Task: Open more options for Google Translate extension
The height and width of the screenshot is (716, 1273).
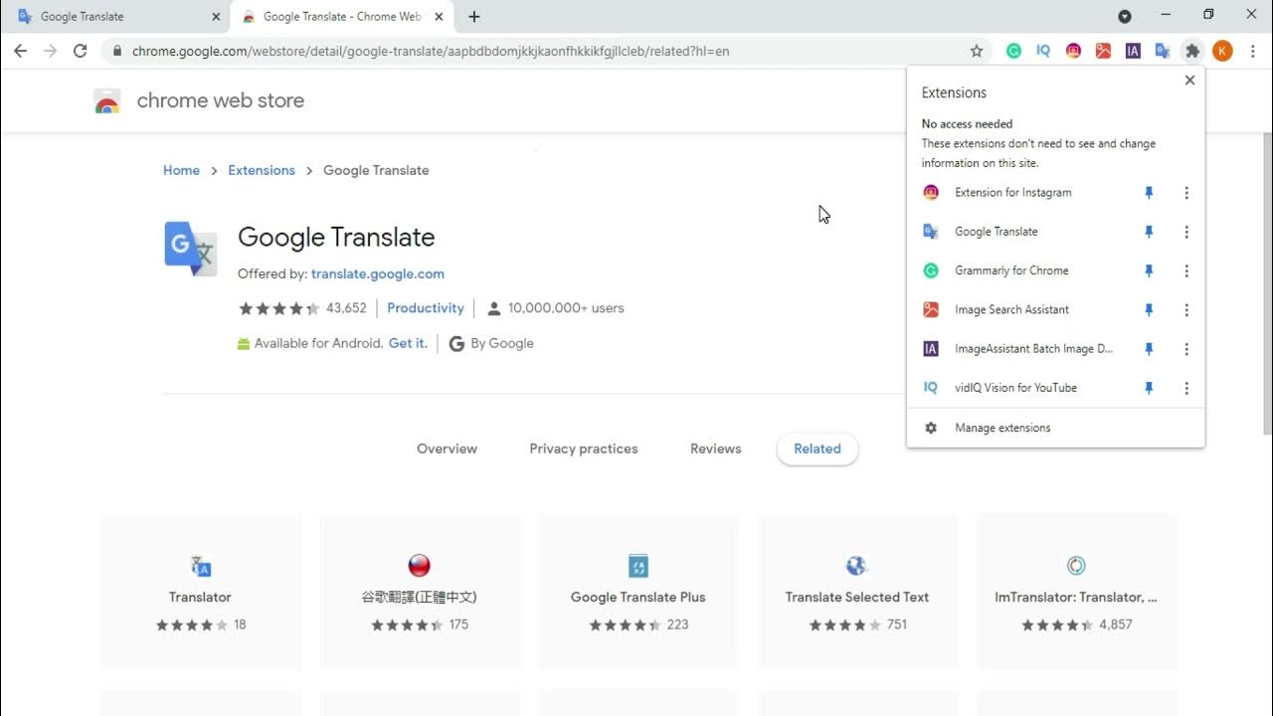Action: (x=1186, y=232)
